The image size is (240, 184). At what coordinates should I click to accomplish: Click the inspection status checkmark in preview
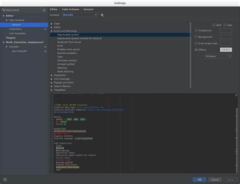pos(236,95)
